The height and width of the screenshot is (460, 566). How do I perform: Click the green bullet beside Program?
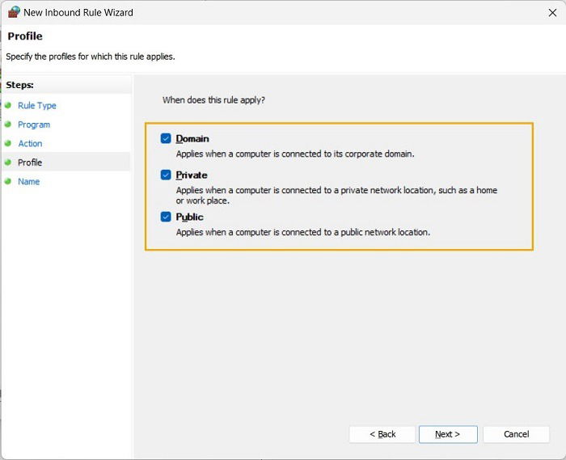coord(8,124)
